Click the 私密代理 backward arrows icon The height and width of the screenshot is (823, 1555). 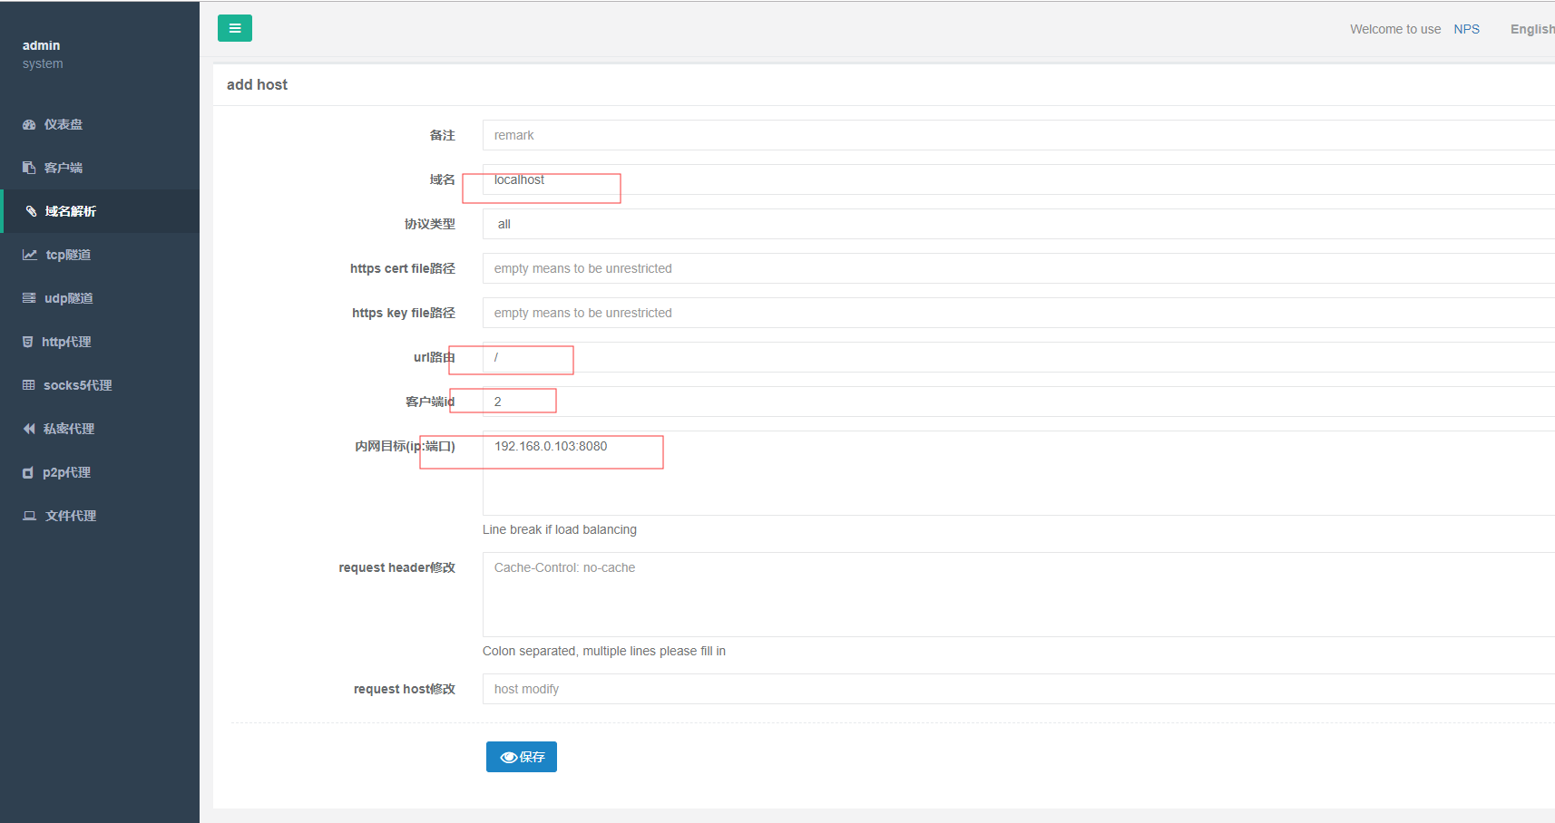(29, 429)
